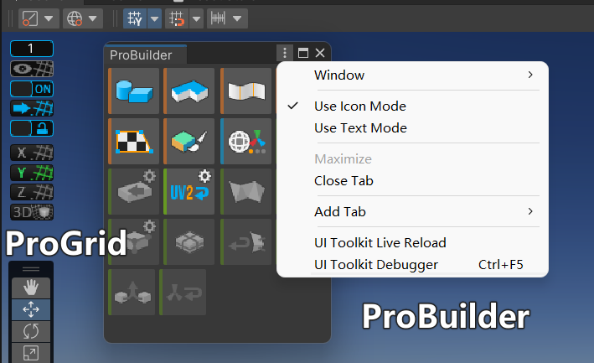
Task: Click the snap increment ruler icon
Action: point(218,18)
